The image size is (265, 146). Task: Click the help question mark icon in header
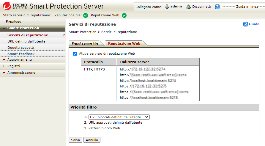pyautogui.click(x=217, y=7)
